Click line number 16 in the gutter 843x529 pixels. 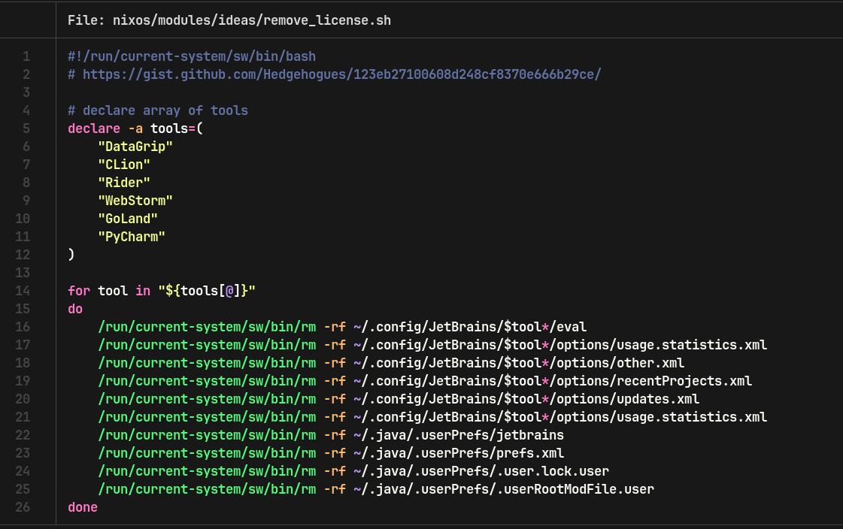coord(23,327)
